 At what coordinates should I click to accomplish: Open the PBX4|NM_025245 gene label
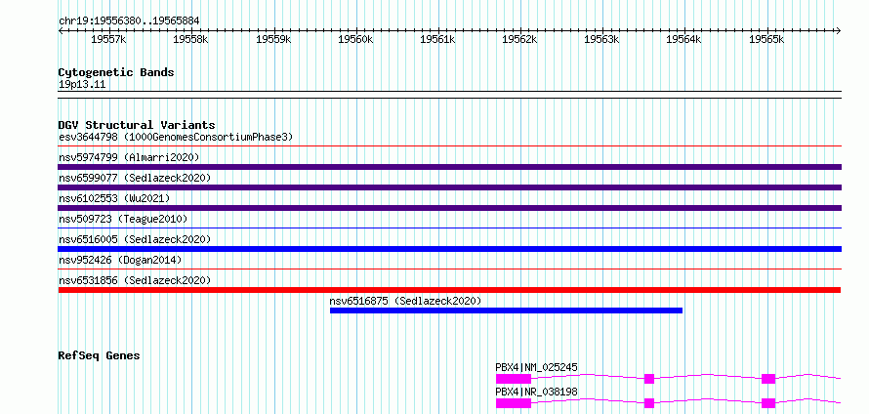click(536, 367)
